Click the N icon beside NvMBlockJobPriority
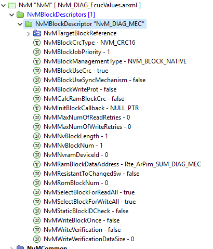 point(37,52)
